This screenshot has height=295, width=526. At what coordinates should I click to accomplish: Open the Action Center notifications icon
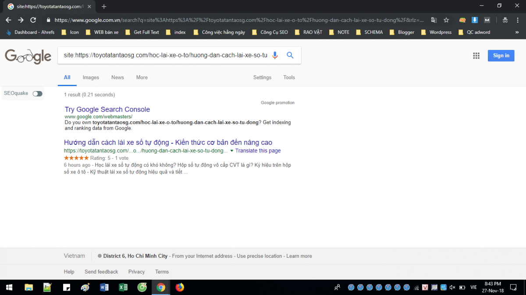click(513, 287)
